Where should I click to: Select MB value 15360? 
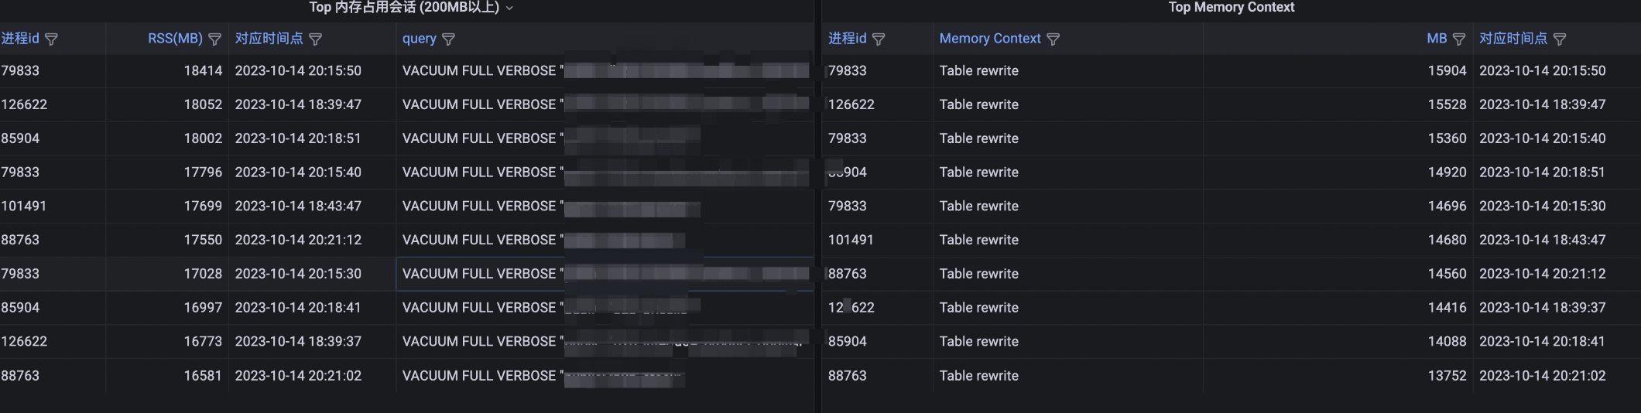[1447, 138]
